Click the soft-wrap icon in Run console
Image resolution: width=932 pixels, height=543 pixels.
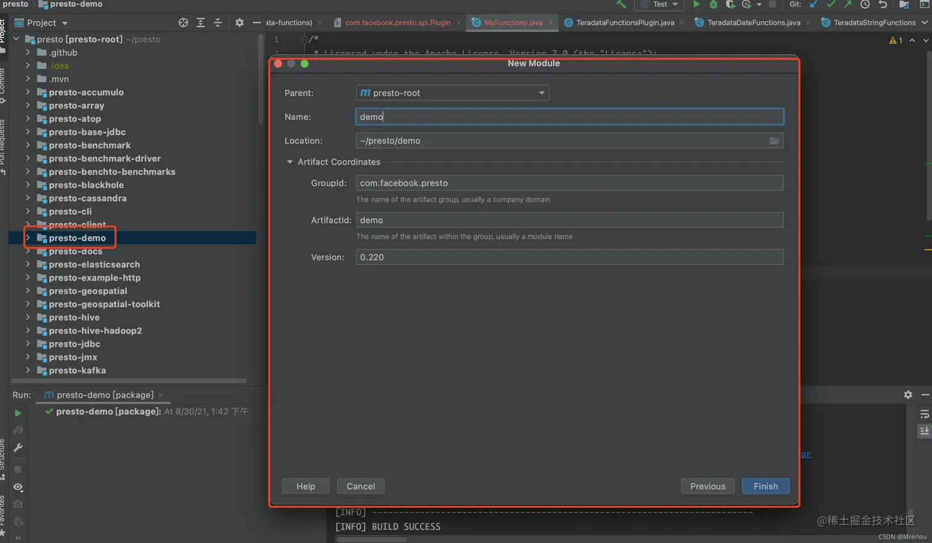pos(924,414)
